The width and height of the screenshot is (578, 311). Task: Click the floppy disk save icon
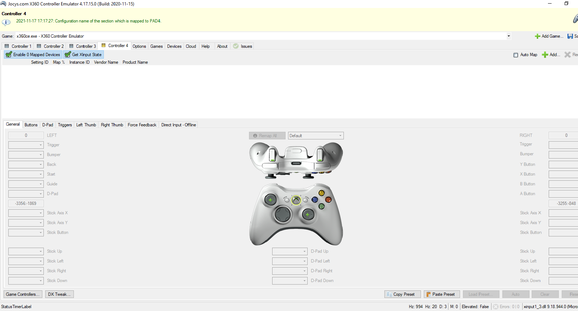pyautogui.click(x=570, y=36)
